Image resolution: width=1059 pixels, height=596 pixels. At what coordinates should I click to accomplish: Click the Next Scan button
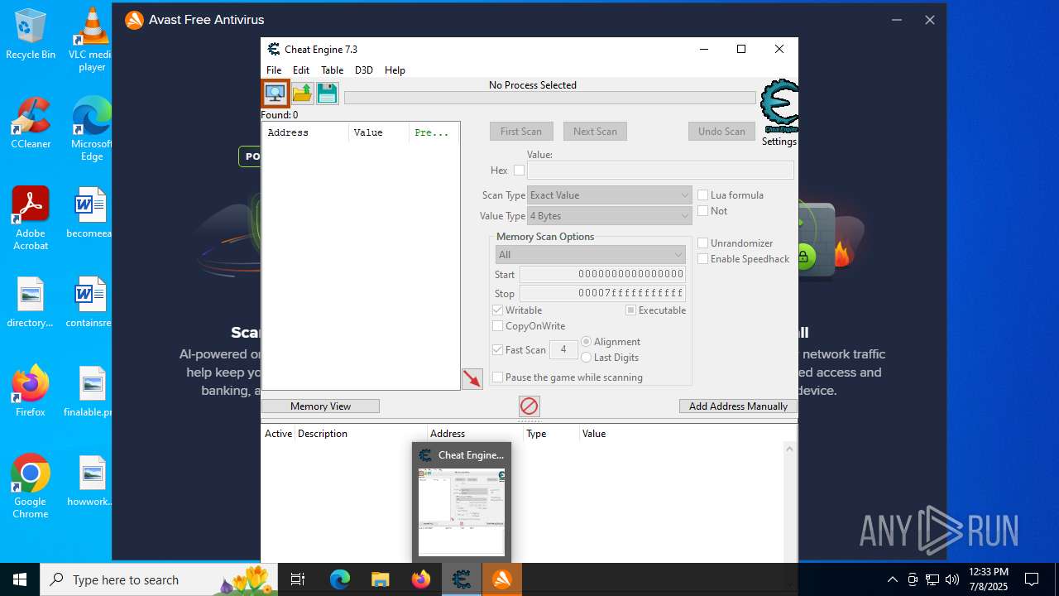[x=595, y=132]
